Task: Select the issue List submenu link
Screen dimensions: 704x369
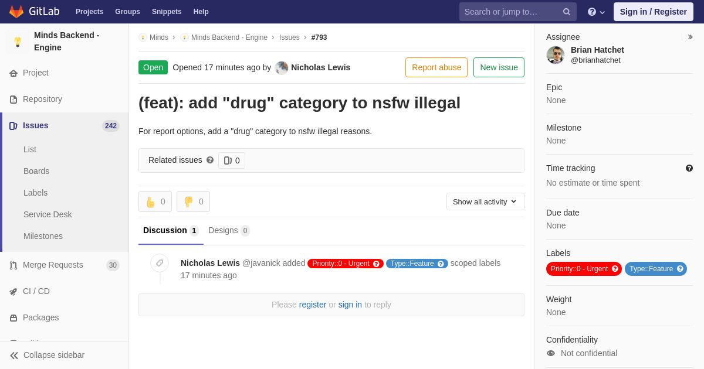Action: tap(30, 149)
